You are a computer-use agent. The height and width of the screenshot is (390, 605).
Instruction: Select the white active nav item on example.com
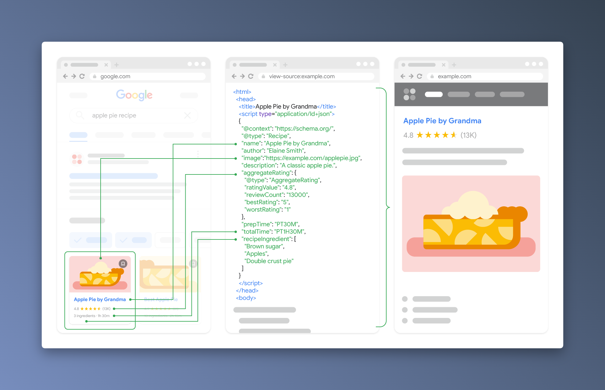(x=434, y=94)
